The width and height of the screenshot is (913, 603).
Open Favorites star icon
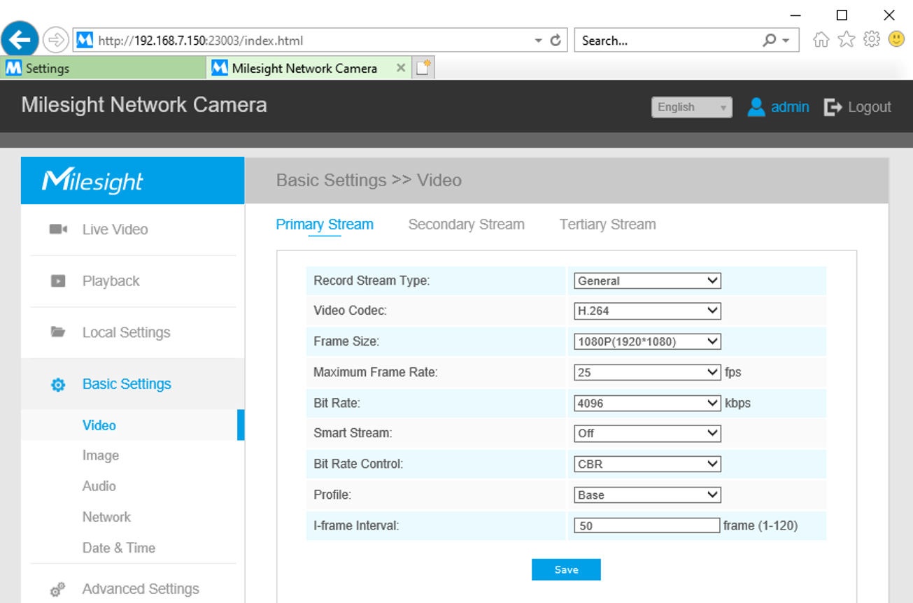coord(847,39)
